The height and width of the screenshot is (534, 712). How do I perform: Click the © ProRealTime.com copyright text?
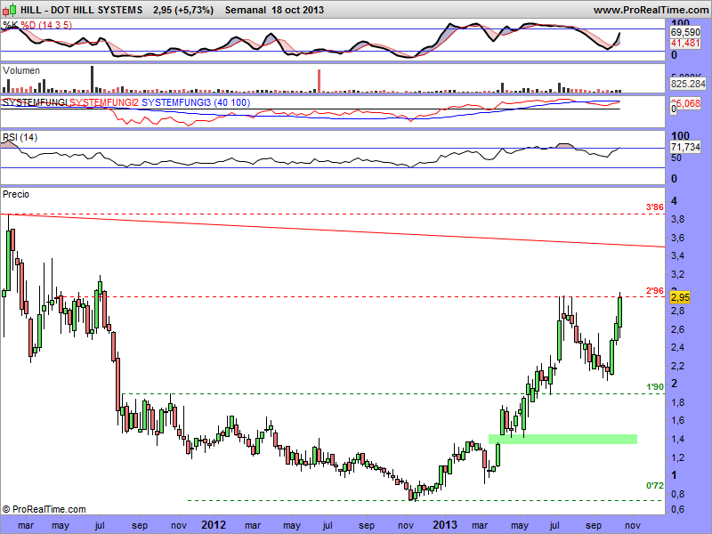pyautogui.click(x=44, y=509)
